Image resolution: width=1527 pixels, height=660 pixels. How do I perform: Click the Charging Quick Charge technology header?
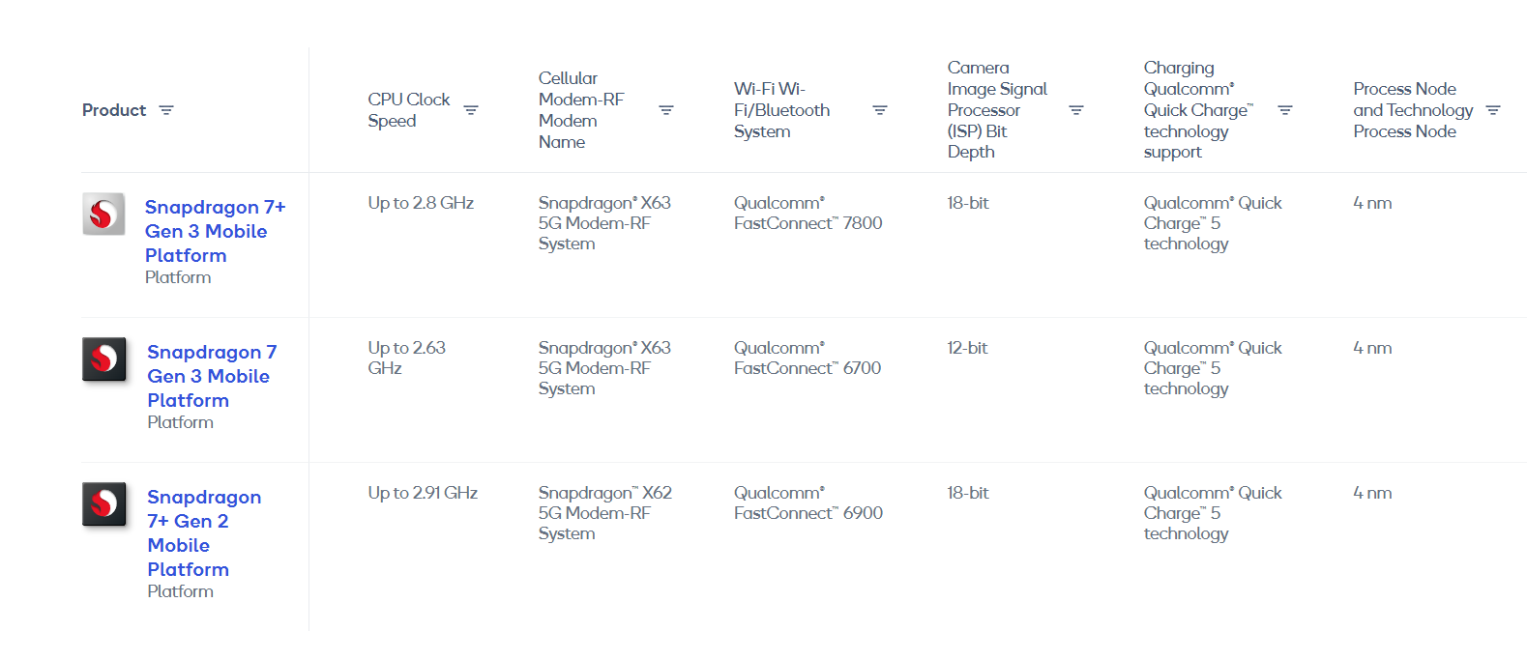pyautogui.click(x=1197, y=110)
